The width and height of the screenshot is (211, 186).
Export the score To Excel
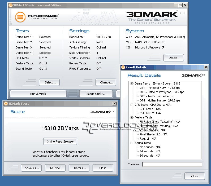click(55, 168)
